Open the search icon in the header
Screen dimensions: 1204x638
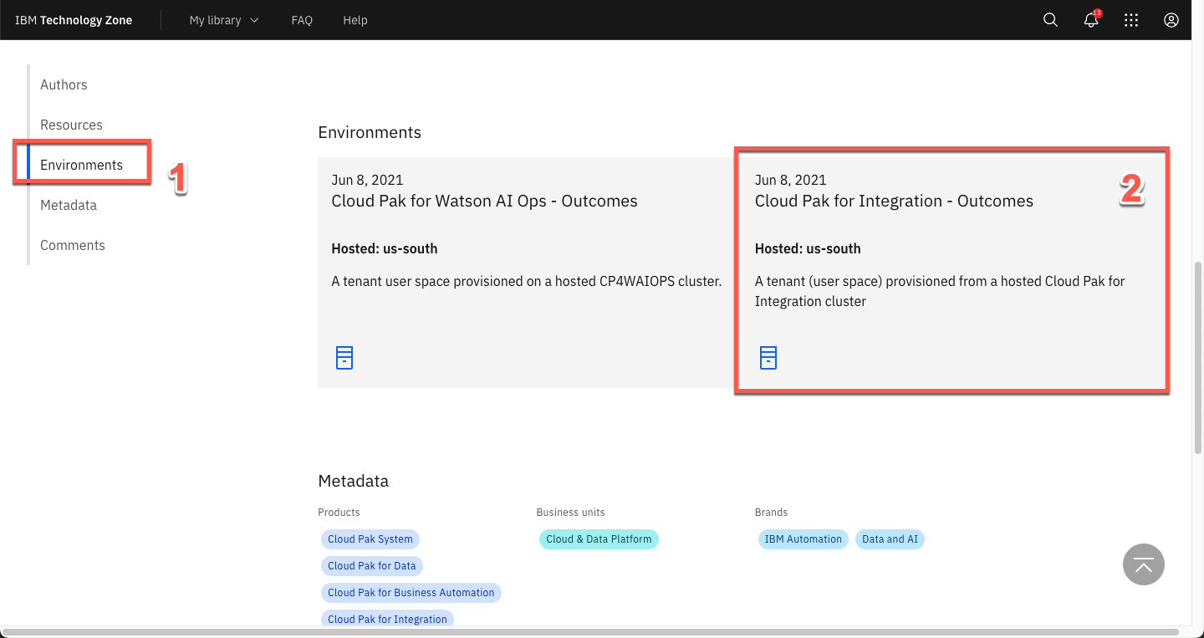(x=1050, y=19)
